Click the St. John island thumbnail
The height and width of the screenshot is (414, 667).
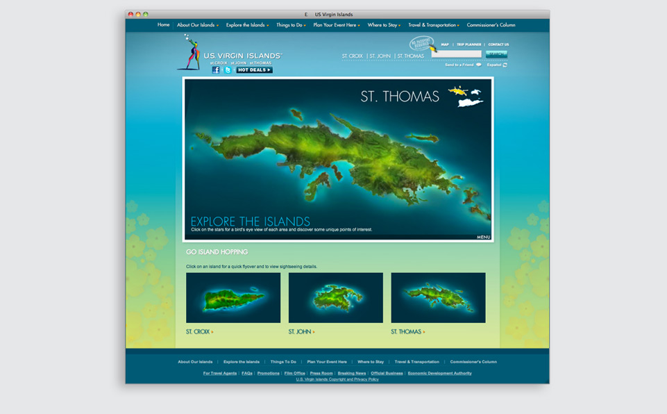[336, 298]
